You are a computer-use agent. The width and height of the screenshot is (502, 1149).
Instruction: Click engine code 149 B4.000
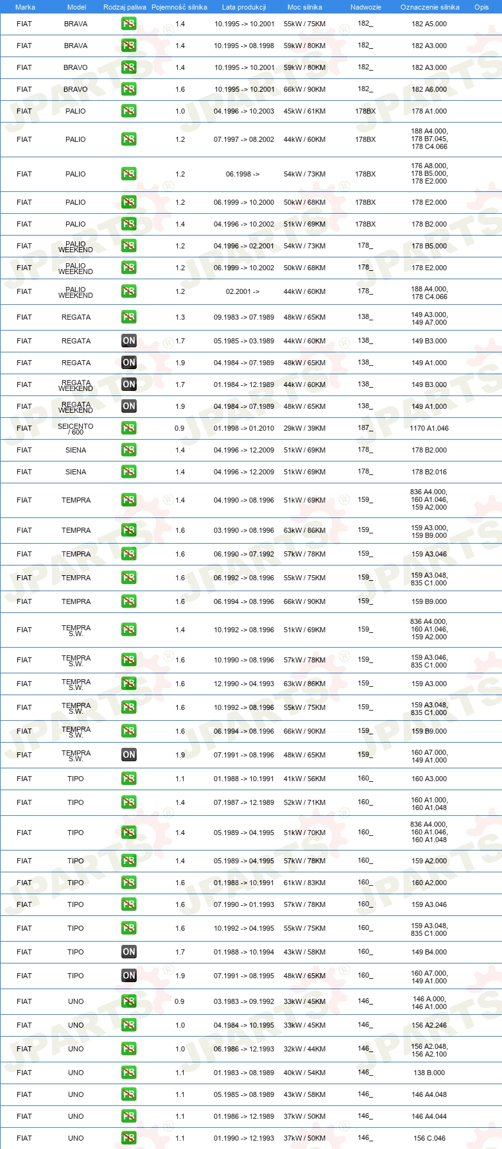(429, 952)
